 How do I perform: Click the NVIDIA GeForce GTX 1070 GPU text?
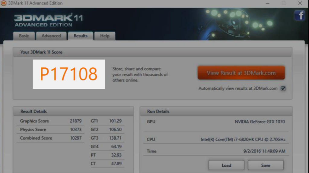pos(260,122)
